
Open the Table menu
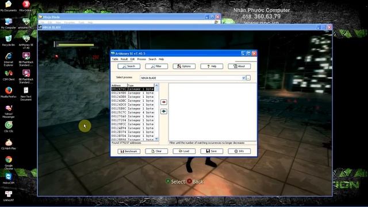tap(115, 59)
